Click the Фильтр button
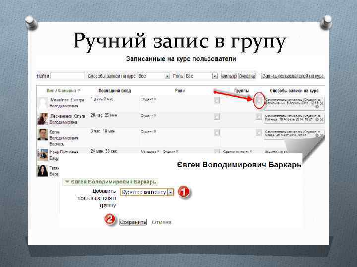The height and width of the screenshot is (267, 357). (229, 76)
